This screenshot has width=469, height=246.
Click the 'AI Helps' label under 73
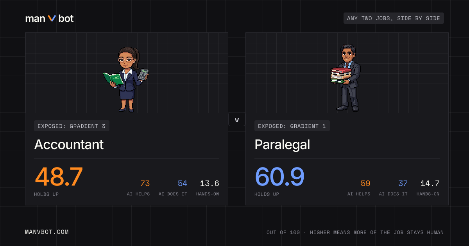[138, 194]
